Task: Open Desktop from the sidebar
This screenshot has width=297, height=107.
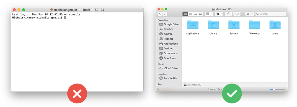Action: [x=166, y=49]
